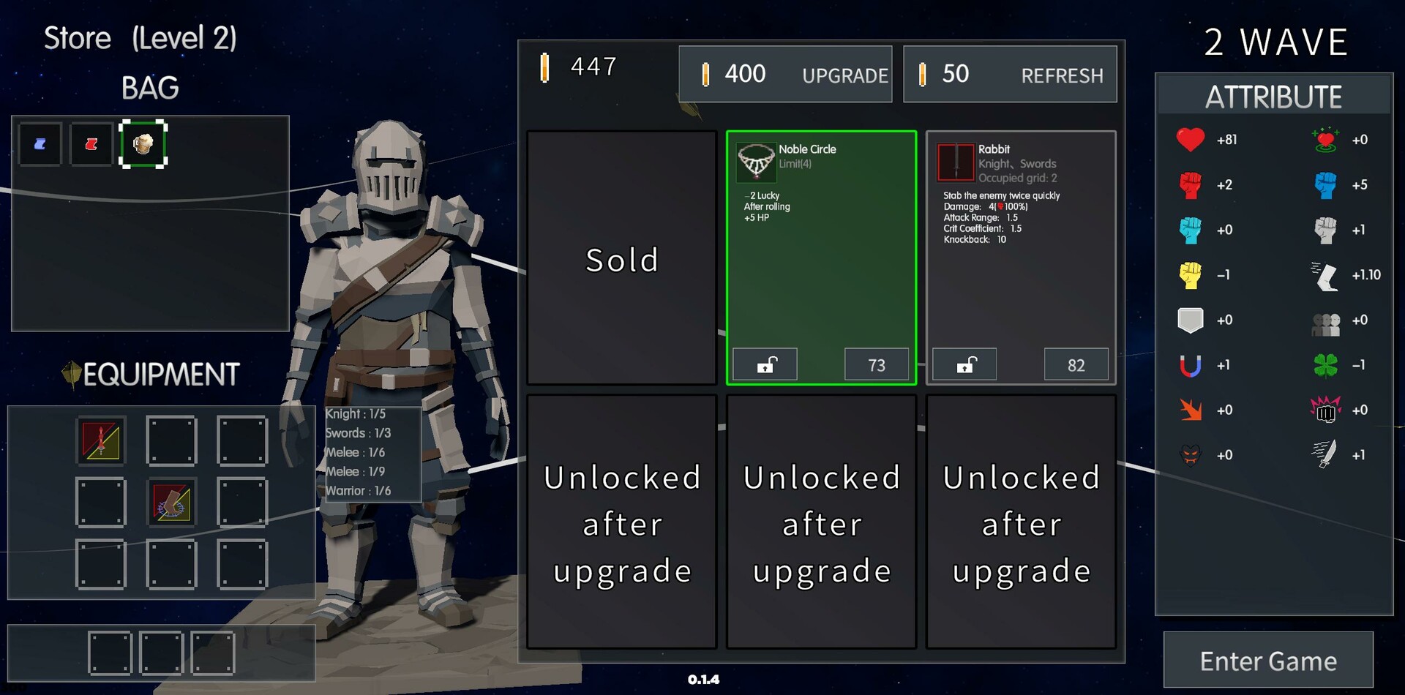Click the magnet attribute icon
1405x695 pixels.
(x=1191, y=365)
